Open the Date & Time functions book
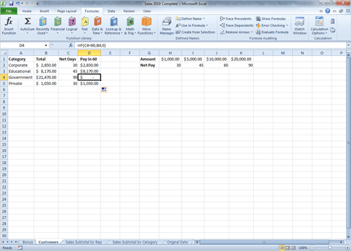 (x=97, y=26)
